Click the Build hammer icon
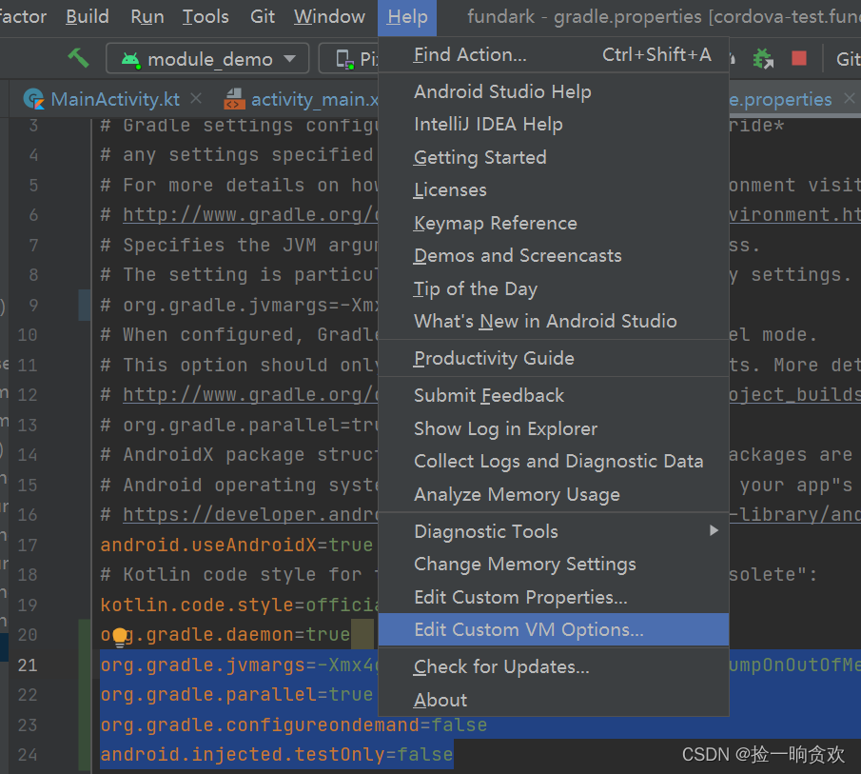 78,58
